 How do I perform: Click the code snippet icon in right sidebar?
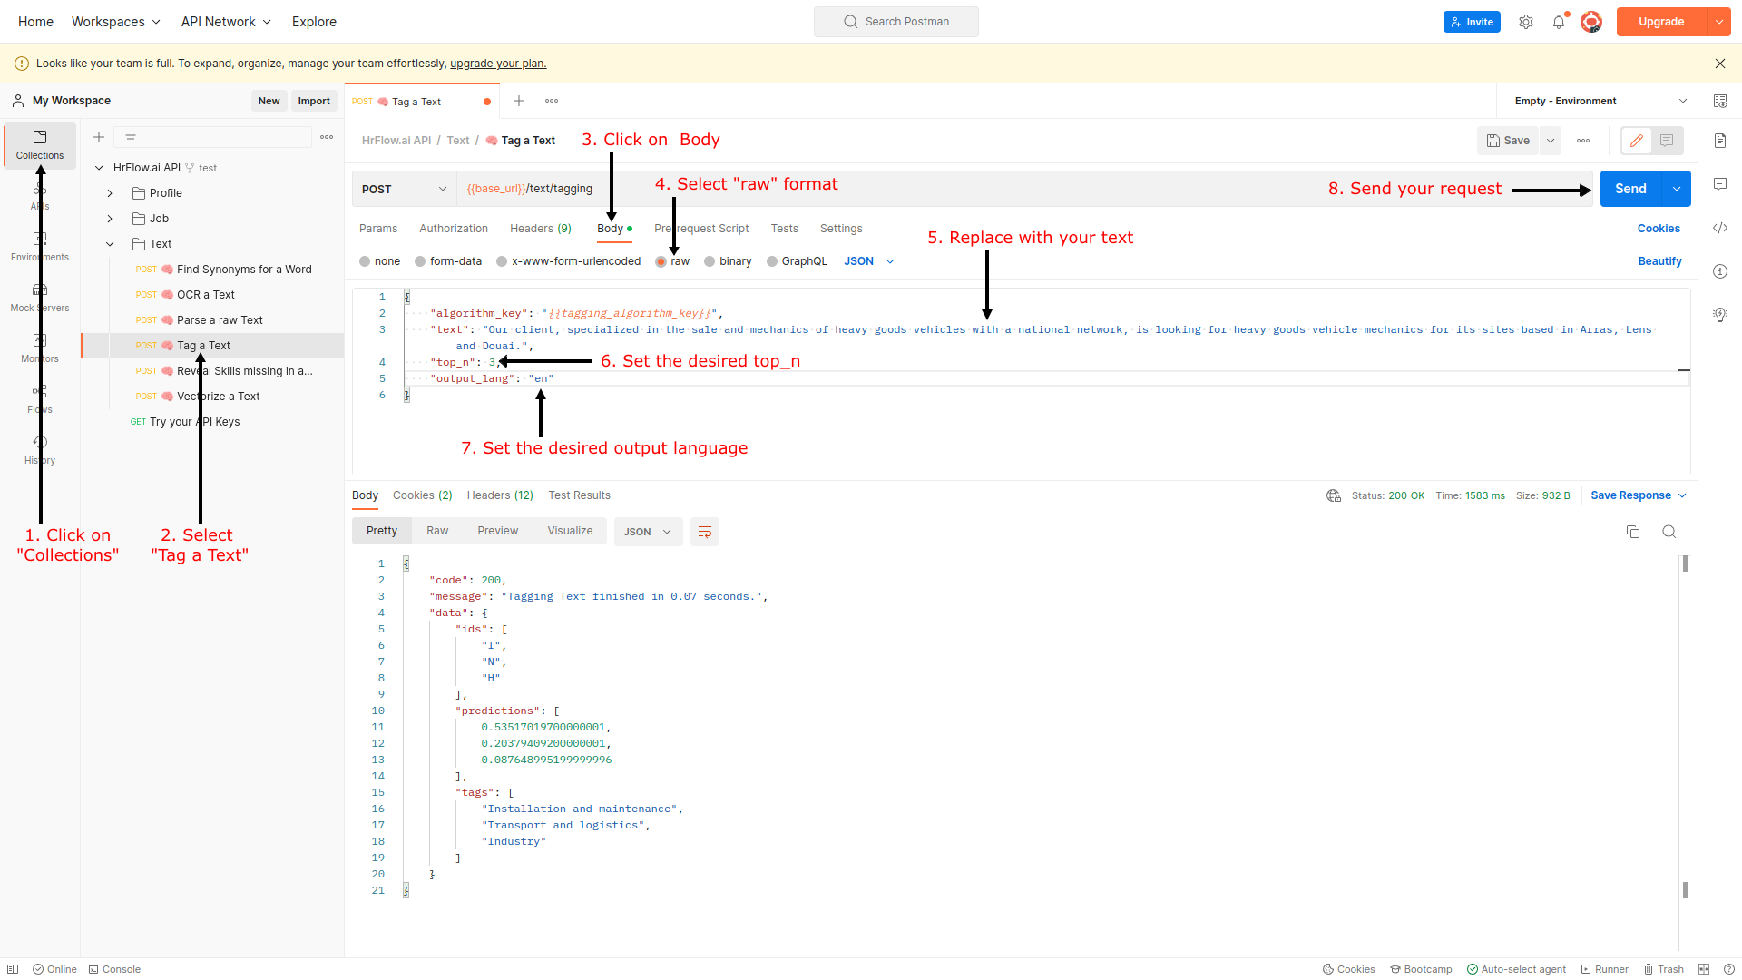click(1720, 228)
